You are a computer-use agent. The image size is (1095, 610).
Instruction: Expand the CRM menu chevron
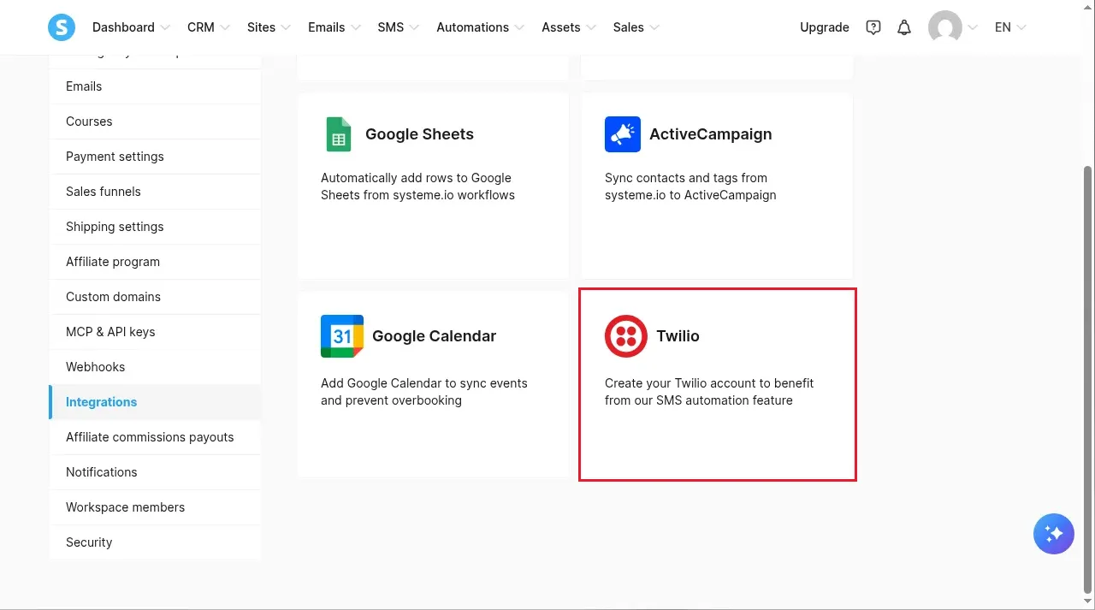(225, 27)
